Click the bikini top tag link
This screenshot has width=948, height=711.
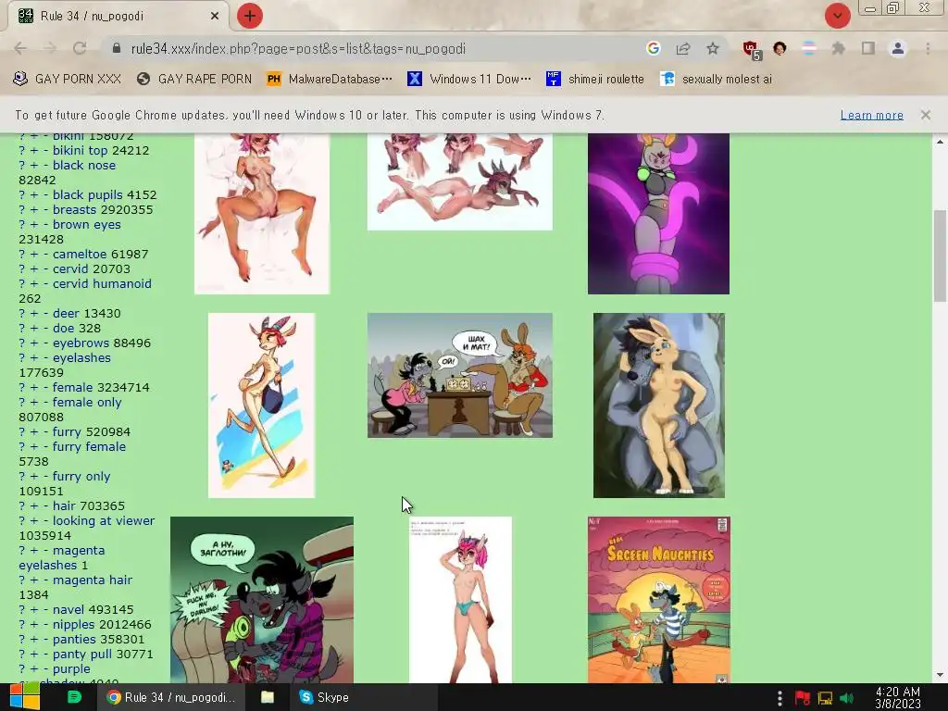tap(80, 150)
